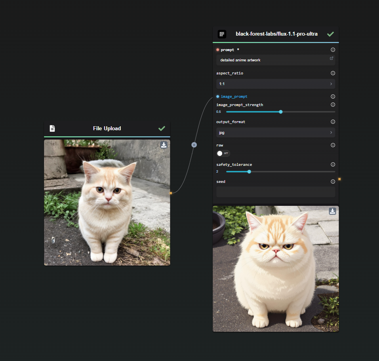The height and width of the screenshot is (361, 379).
Task: Show info for the raw parameter
Action: point(333,145)
